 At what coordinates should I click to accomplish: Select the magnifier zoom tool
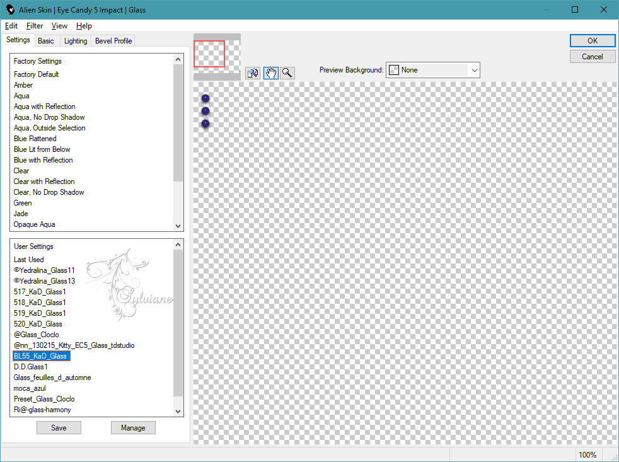(287, 73)
